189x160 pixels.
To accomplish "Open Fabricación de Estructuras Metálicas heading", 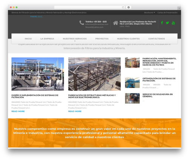I will click(92, 96).
